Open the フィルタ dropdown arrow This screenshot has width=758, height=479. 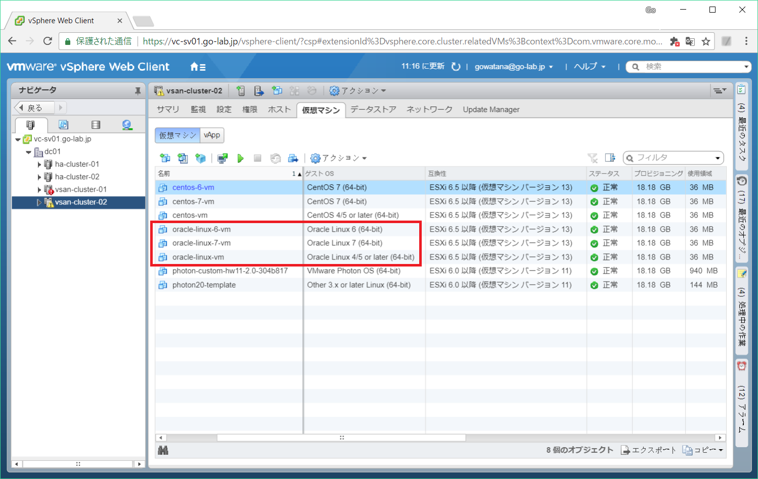(718, 158)
